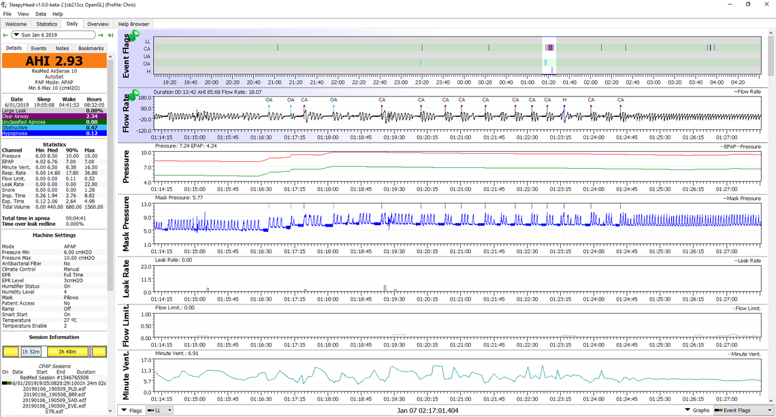Viewport: 776px width, 417px height.
Task: Click the details panel vertical scrollbar
Action: (x=110, y=176)
